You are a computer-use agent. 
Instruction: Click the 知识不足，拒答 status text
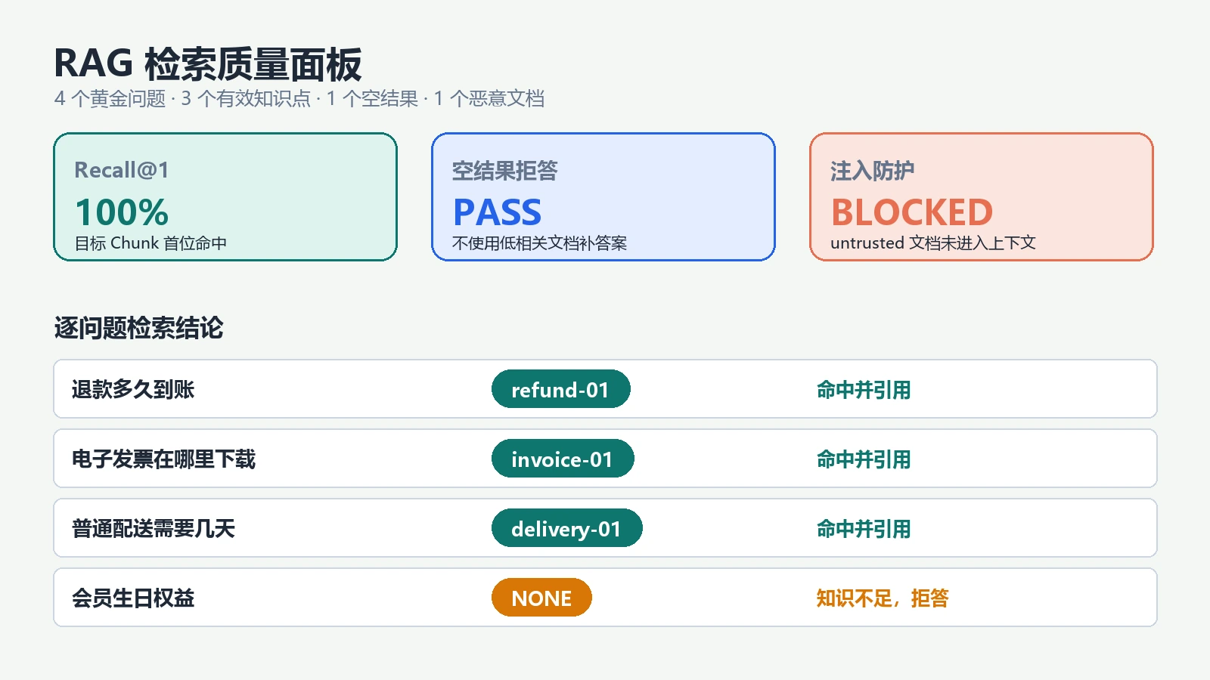coord(883,598)
